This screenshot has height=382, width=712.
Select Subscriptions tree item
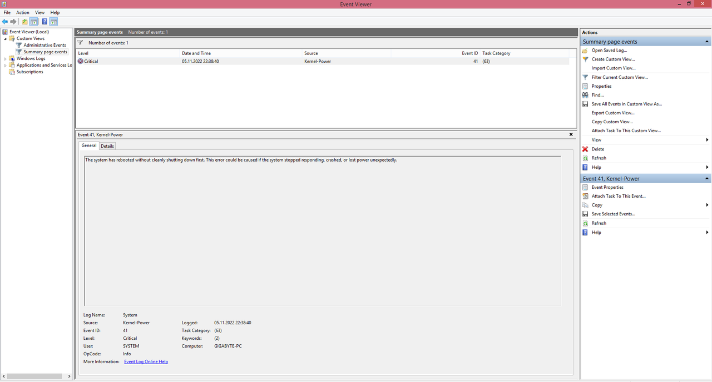(x=29, y=72)
